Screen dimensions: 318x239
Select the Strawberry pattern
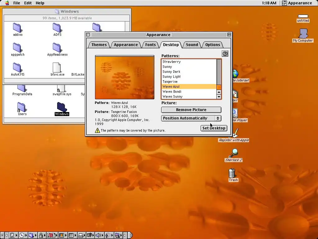189,62
